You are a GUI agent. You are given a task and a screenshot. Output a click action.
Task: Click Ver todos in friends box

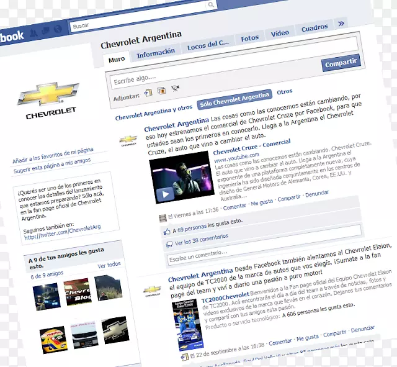109,265
